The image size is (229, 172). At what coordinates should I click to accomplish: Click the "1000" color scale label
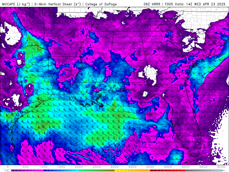(44, 167)
